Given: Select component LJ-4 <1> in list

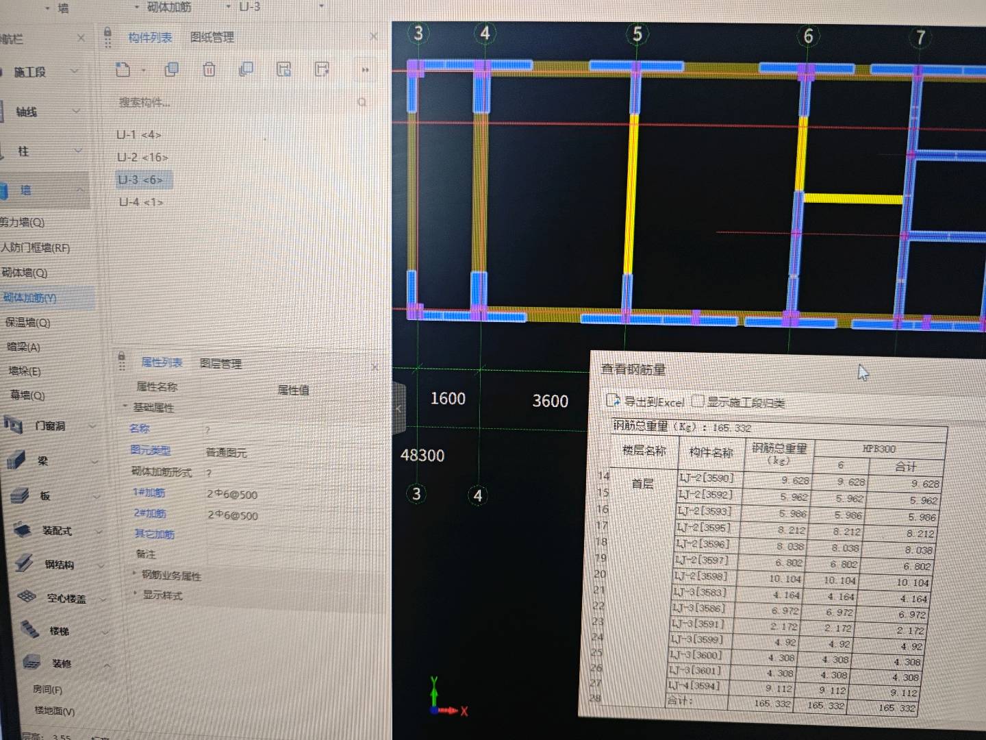Looking at the screenshot, I should [141, 202].
